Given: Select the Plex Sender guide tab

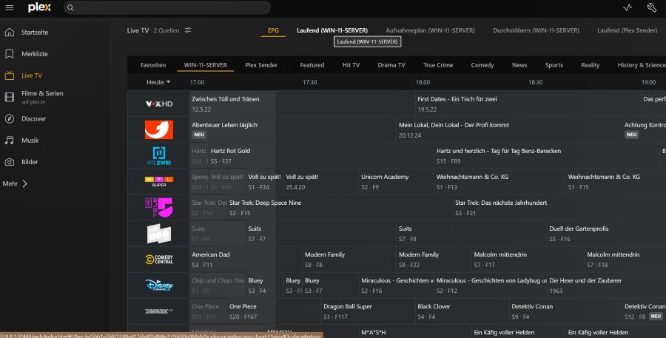Looking at the screenshot, I should (261, 65).
